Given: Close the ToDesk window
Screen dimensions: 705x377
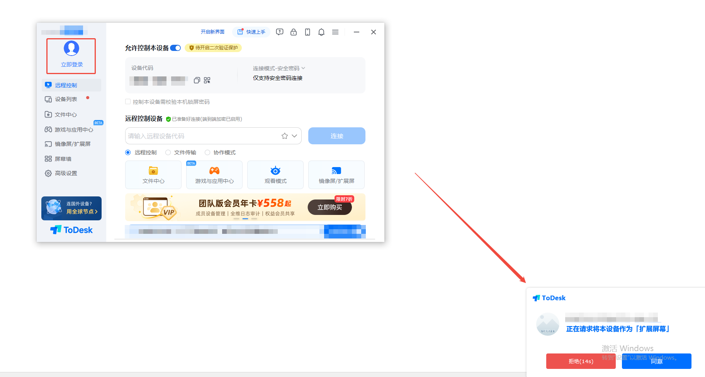Looking at the screenshot, I should (x=374, y=32).
